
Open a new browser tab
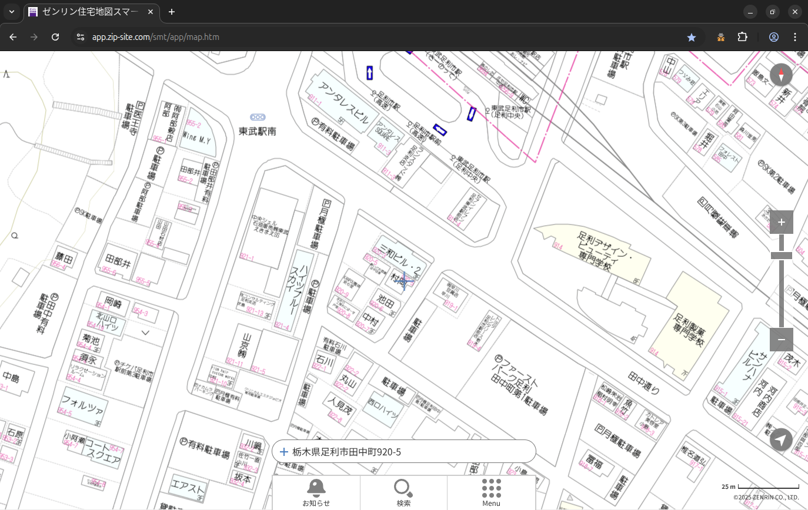(x=172, y=12)
